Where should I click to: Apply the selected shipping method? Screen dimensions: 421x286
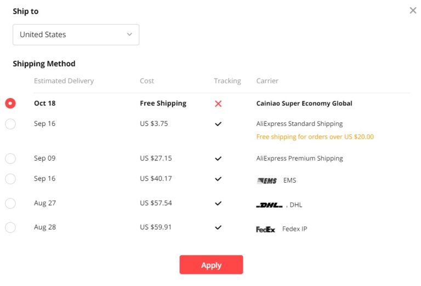(x=211, y=265)
